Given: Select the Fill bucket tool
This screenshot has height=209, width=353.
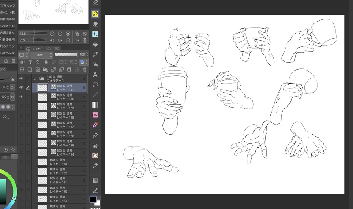Looking at the screenshot, I should pyautogui.click(x=95, y=44).
